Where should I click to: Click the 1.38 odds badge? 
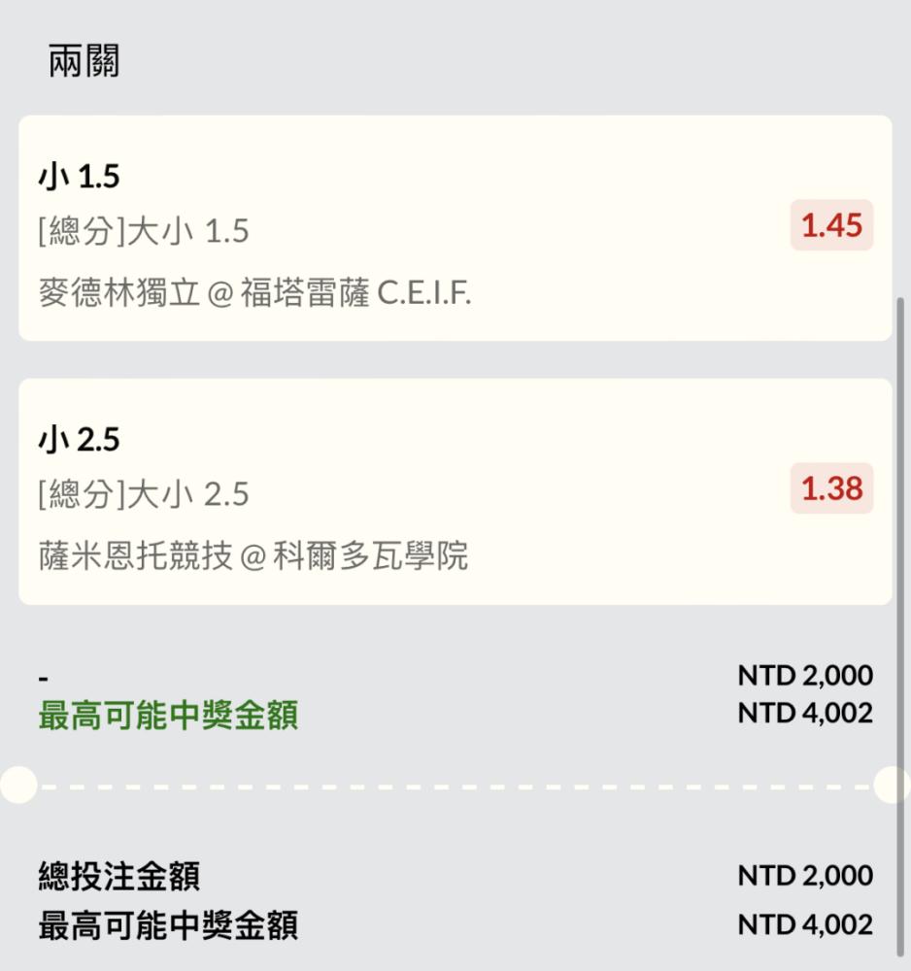[831, 488]
